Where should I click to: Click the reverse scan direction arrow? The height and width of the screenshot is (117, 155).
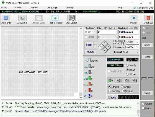119,81
